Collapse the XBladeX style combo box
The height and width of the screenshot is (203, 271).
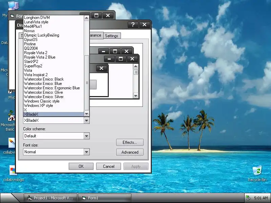coord(87,120)
